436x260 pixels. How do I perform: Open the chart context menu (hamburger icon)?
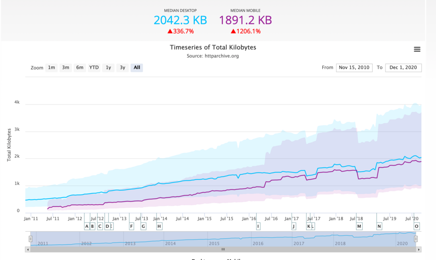click(417, 50)
